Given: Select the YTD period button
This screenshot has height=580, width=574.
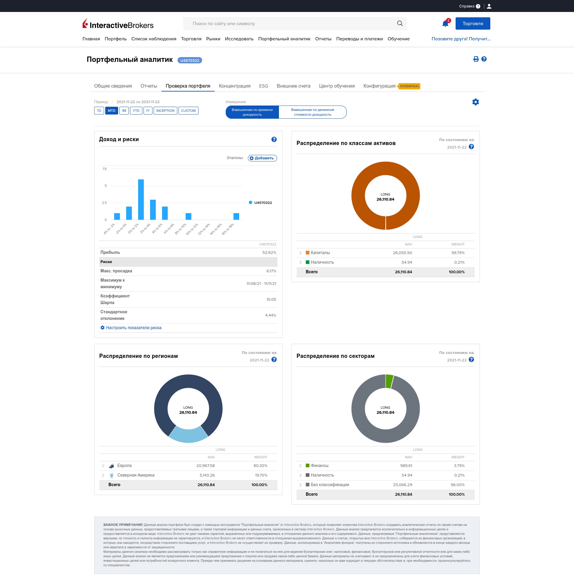Looking at the screenshot, I should [x=136, y=111].
